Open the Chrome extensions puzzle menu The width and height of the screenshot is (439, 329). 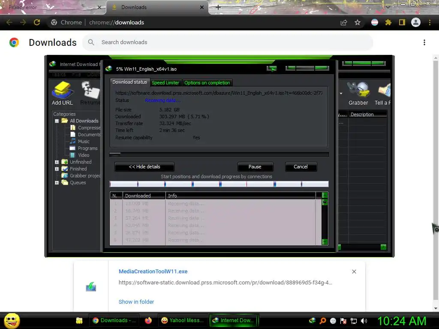[x=388, y=22]
